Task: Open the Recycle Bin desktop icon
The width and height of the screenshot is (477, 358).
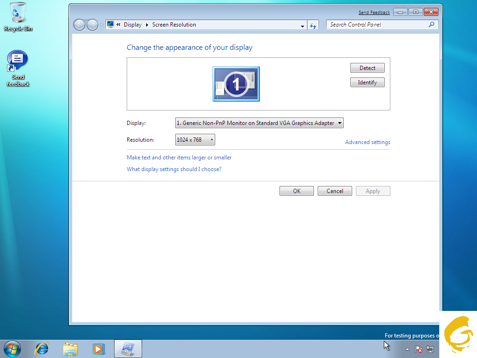Action: pyautogui.click(x=18, y=14)
